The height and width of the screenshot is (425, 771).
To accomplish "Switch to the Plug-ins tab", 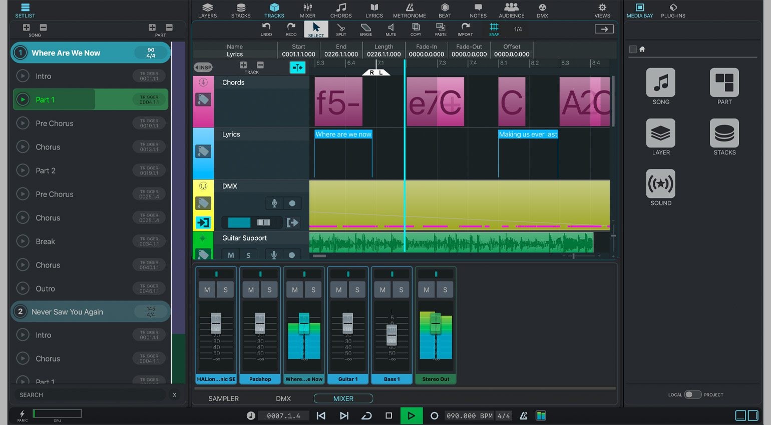I will (x=673, y=10).
